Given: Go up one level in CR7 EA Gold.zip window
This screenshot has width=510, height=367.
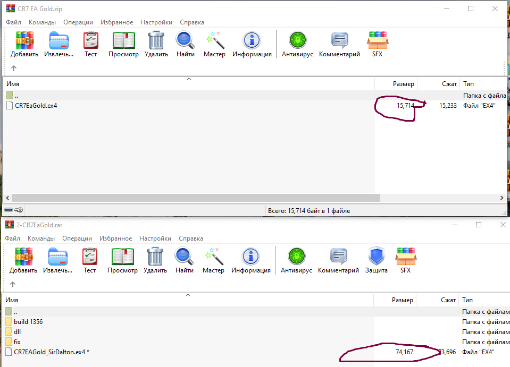Looking at the screenshot, I should [14, 68].
